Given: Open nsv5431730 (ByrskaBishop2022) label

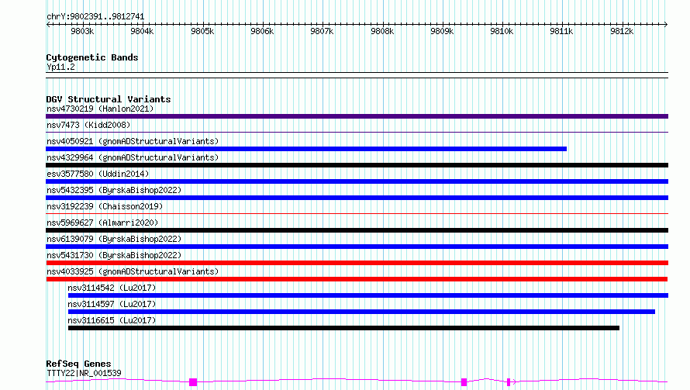Looking at the screenshot, I should 114,255.
